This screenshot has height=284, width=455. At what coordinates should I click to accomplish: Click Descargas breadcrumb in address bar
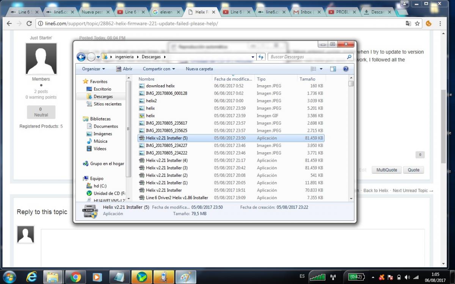pyautogui.click(x=151, y=57)
